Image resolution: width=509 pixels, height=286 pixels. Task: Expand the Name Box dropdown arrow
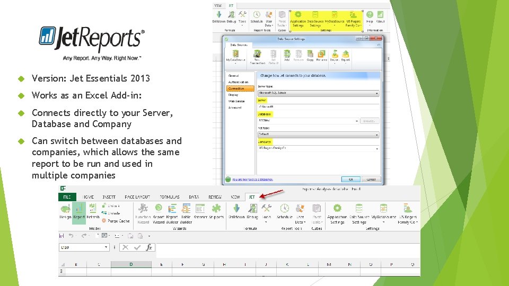106,247
